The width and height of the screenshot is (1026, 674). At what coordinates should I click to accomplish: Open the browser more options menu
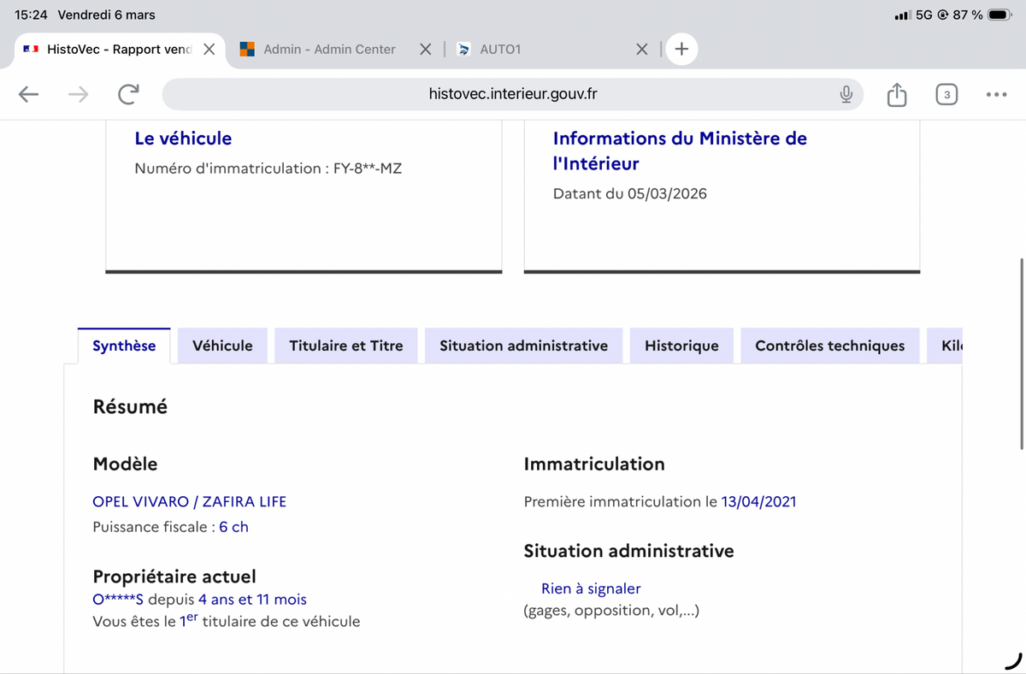click(995, 94)
